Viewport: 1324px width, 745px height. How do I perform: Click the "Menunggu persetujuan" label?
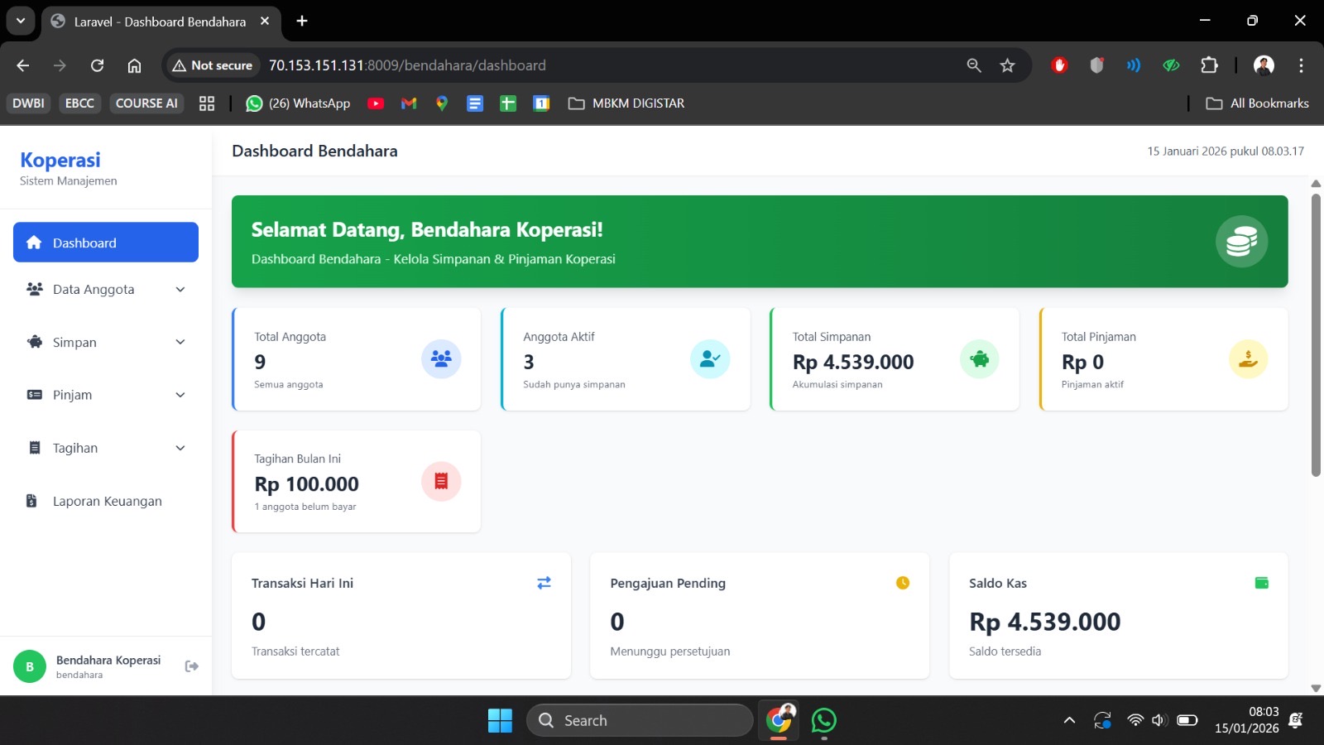coord(670,651)
